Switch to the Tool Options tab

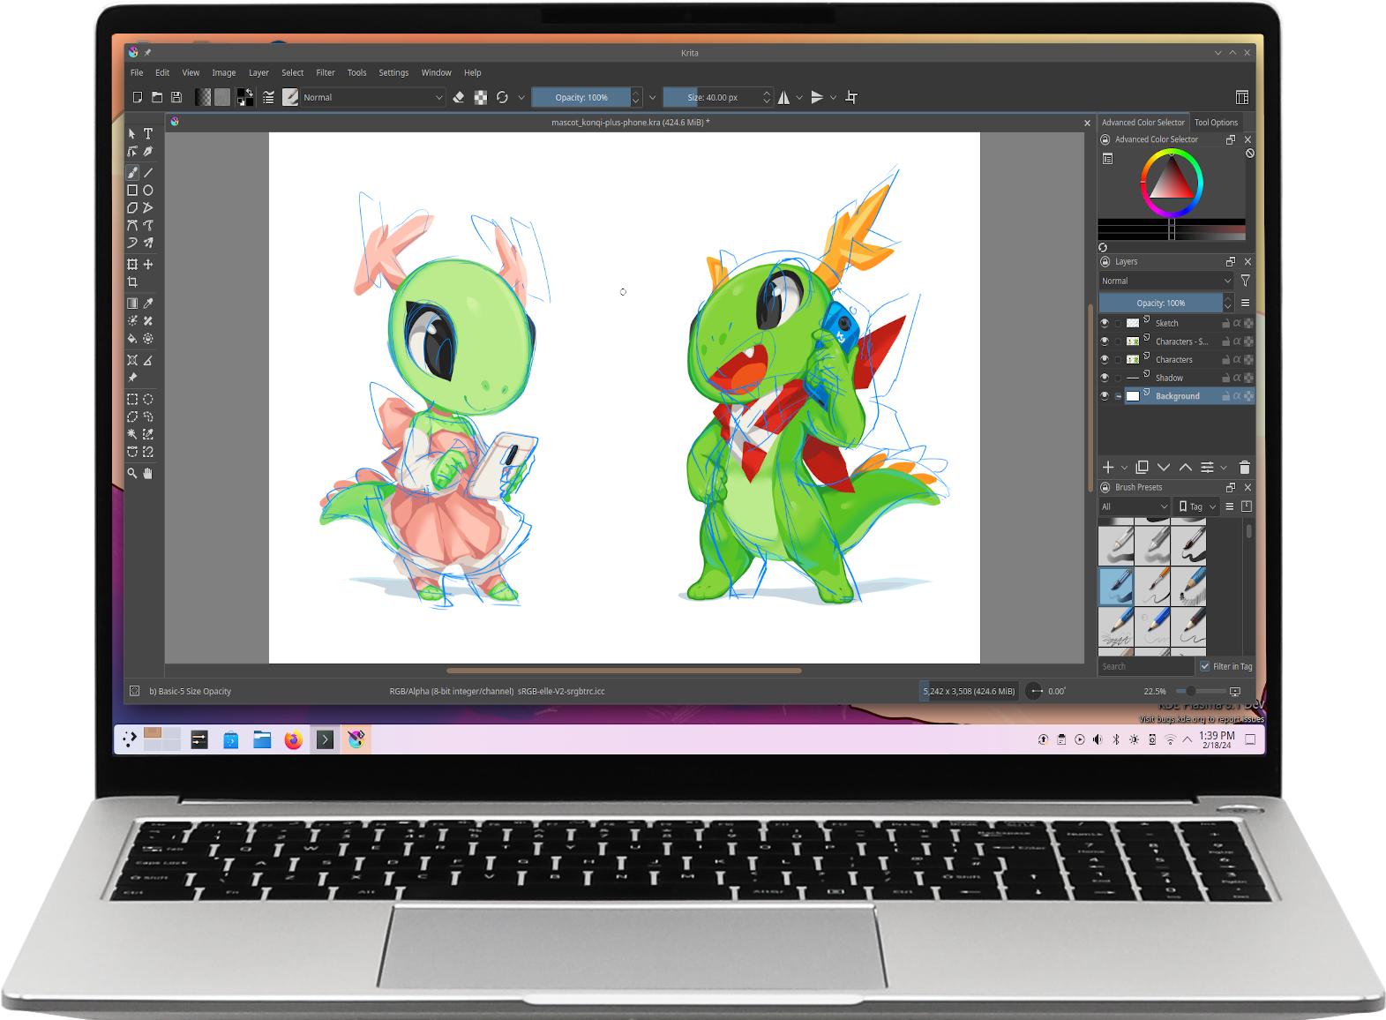click(x=1216, y=123)
